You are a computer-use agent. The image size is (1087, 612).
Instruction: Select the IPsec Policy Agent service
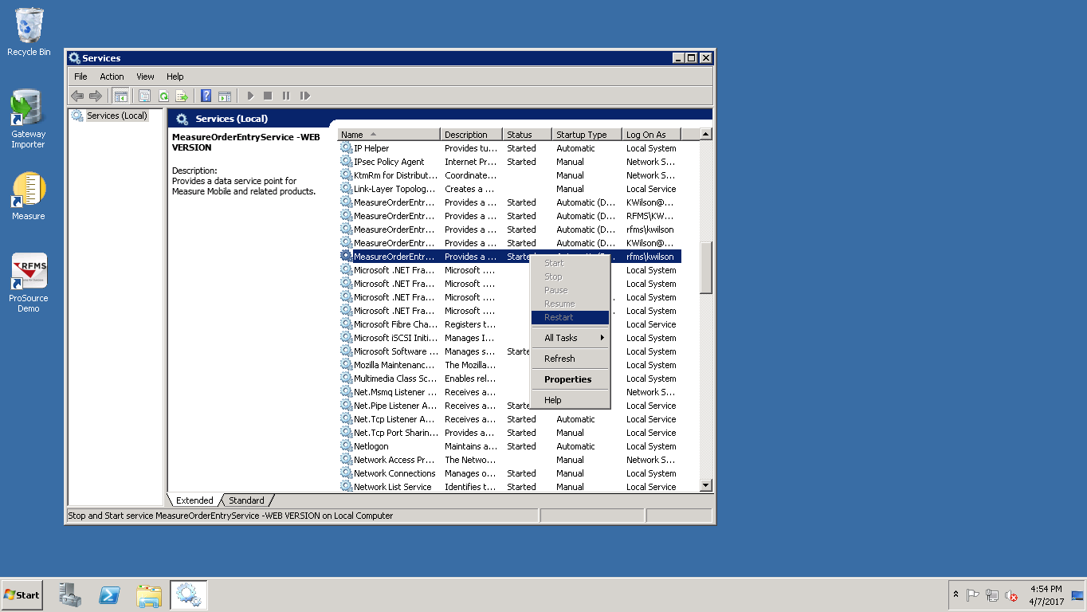pos(510,162)
